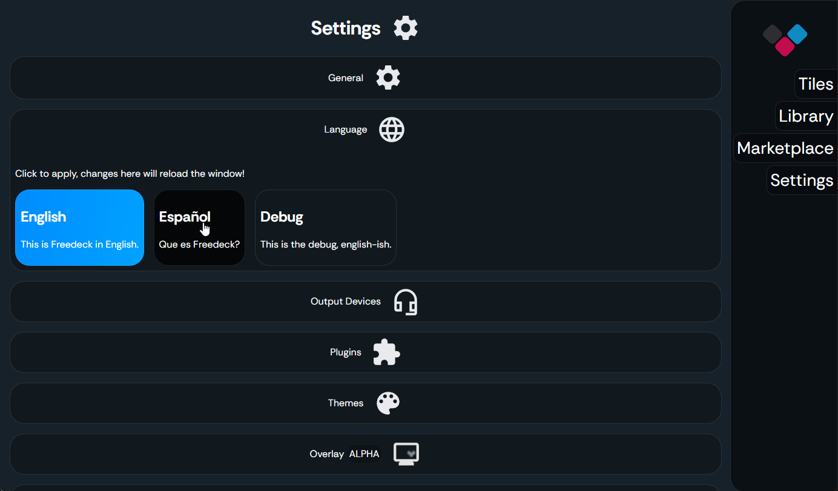Open the Settings tab in sidebar
838x491 pixels.
click(x=802, y=180)
